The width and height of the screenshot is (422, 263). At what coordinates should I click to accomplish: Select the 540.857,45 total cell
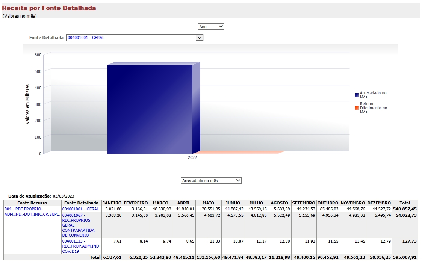tap(405, 209)
